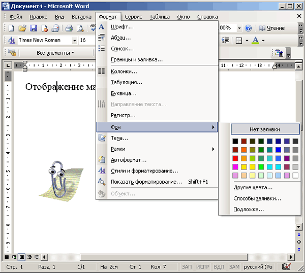Image resolution: width=305 pixels, height=273 pixels.
Task: Click the ruler tab type selector
Action: coord(8,65)
